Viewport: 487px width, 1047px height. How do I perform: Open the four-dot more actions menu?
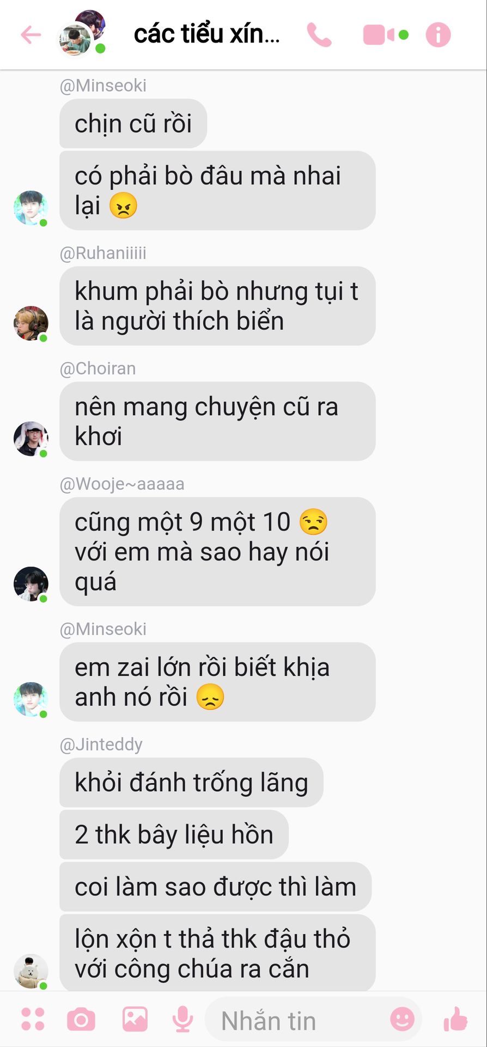click(x=33, y=1019)
